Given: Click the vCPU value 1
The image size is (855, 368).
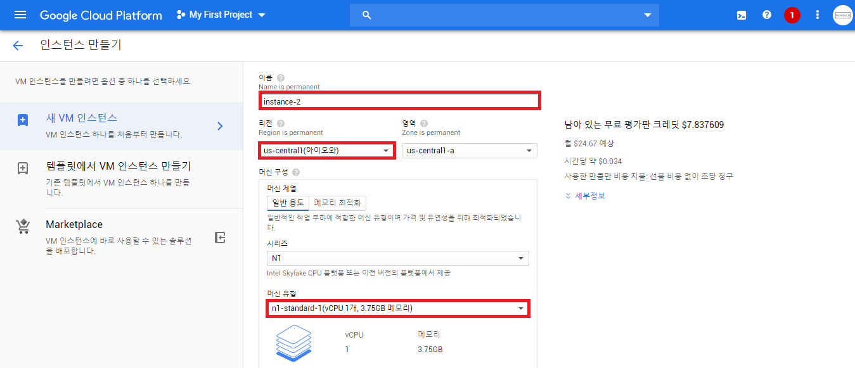Looking at the screenshot, I should 347,350.
